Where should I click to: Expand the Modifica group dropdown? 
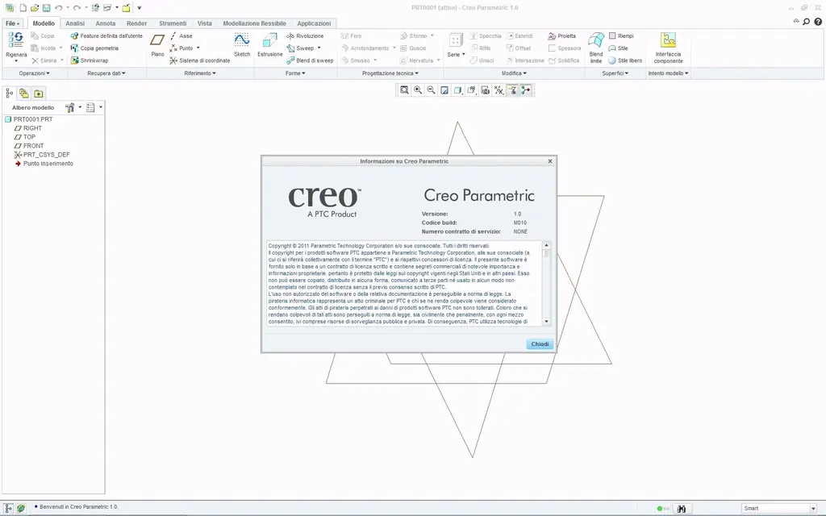click(514, 73)
